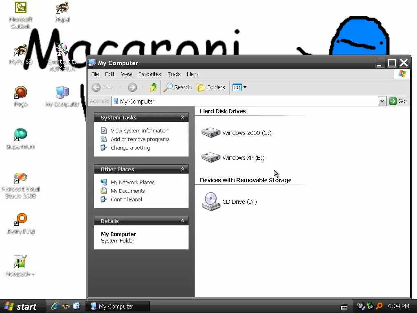This screenshot has height=313, width=417.
Task: Click Add or remove programs link
Action: (x=140, y=139)
